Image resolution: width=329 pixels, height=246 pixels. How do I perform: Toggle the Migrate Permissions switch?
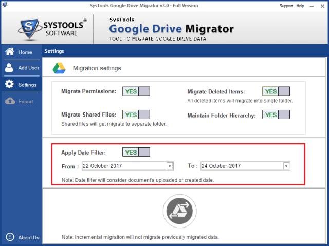[136, 91]
